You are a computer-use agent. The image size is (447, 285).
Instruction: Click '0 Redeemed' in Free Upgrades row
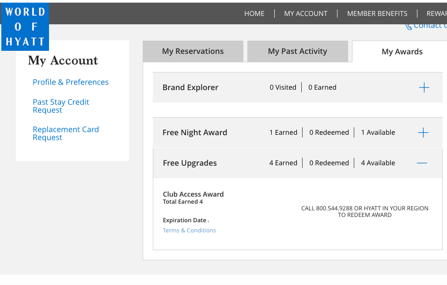[329, 163]
